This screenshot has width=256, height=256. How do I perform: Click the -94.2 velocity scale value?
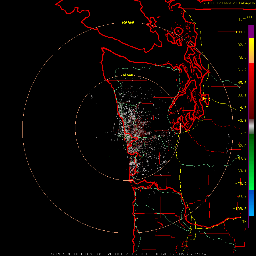click(241, 196)
